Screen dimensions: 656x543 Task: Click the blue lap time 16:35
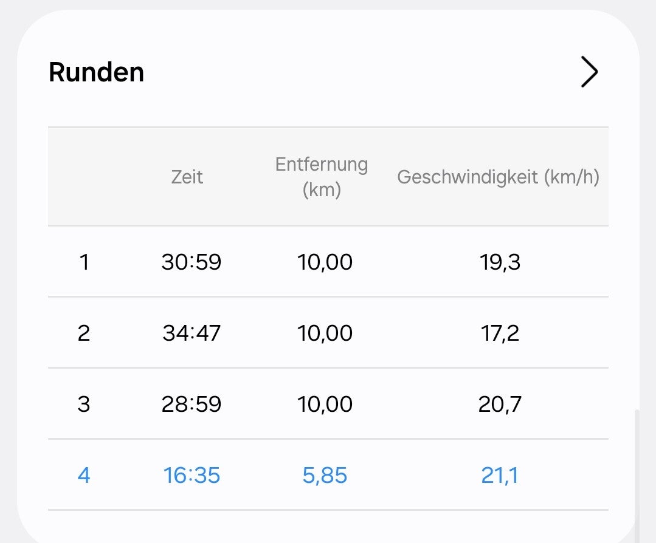point(191,475)
